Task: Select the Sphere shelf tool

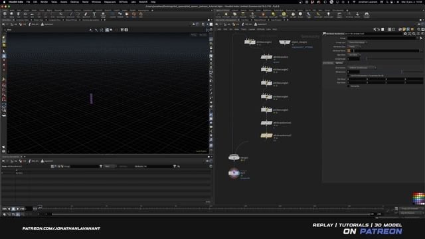Action: pos(12,14)
